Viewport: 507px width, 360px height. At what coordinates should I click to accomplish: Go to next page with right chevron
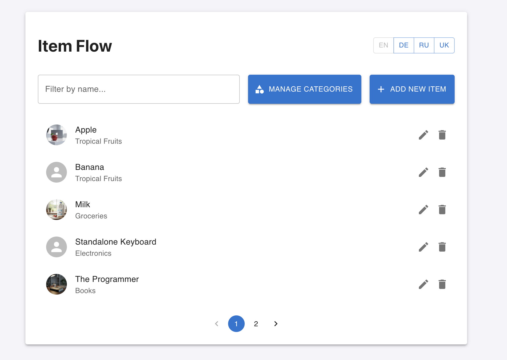point(276,324)
